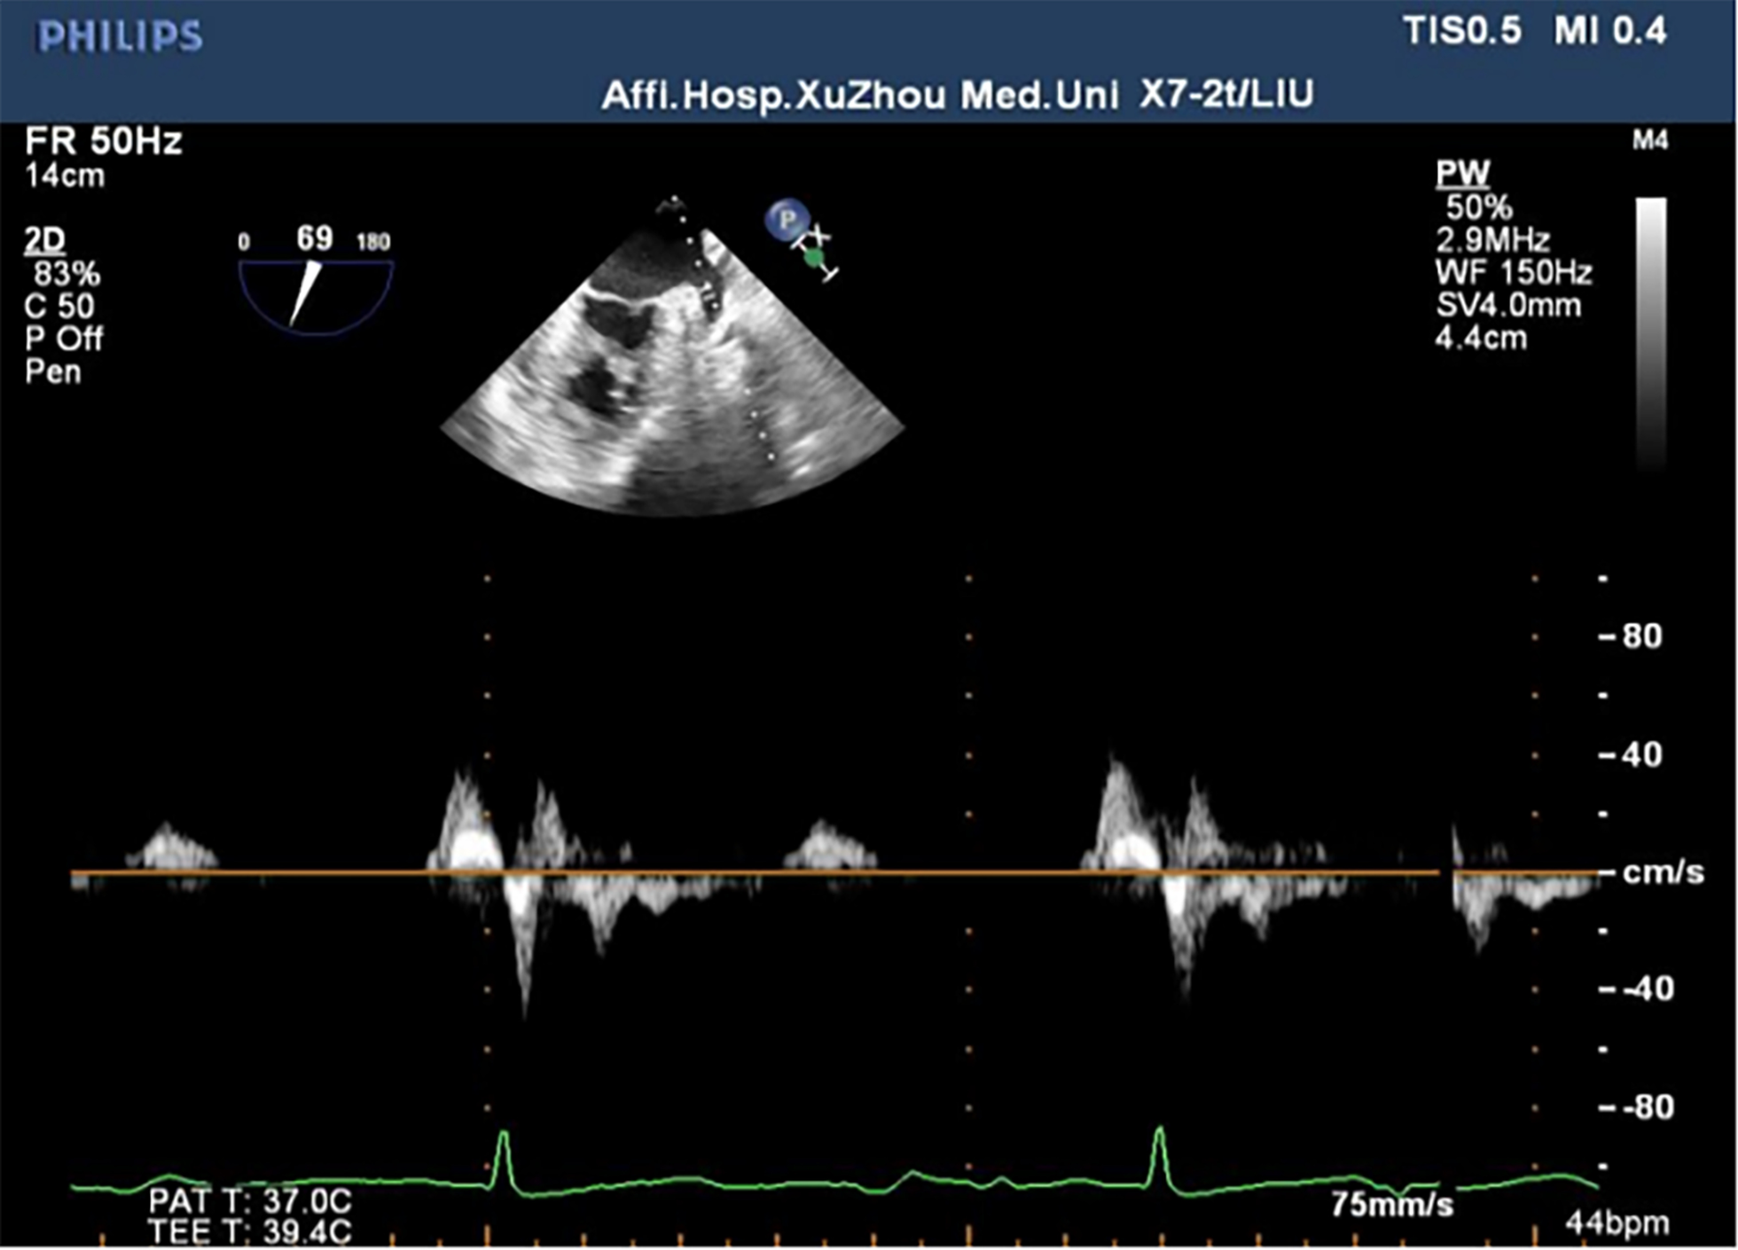This screenshot has height=1250, width=1738.
Task: Click the 2.9MHz Doppler frequency
Action: tap(1493, 240)
